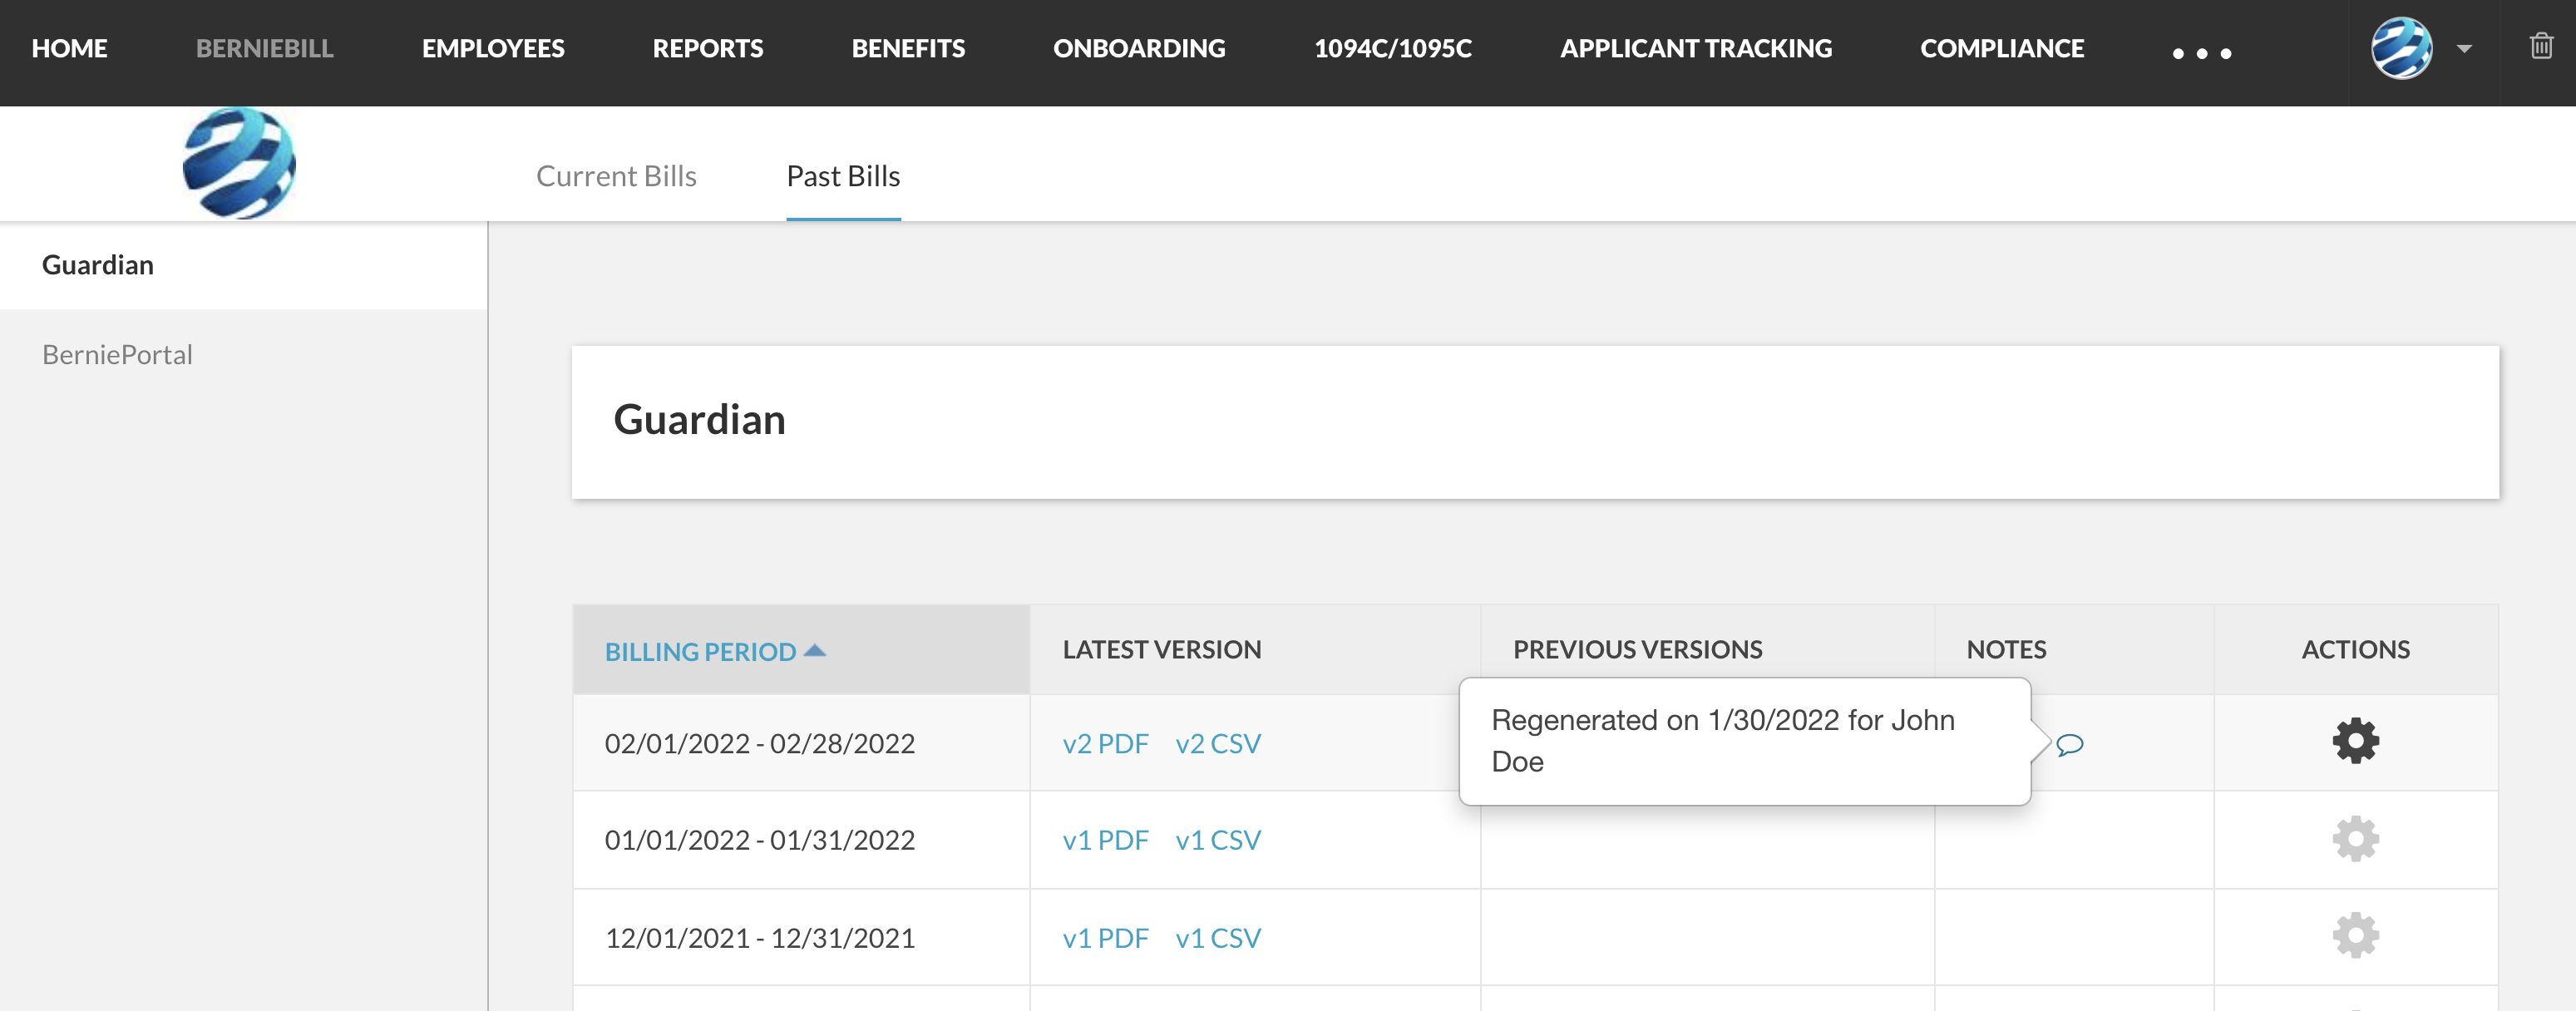Click the 01/01/2022 - 01/31/2022 billing period
The height and width of the screenshot is (1011, 2576).
click(759, 840)
